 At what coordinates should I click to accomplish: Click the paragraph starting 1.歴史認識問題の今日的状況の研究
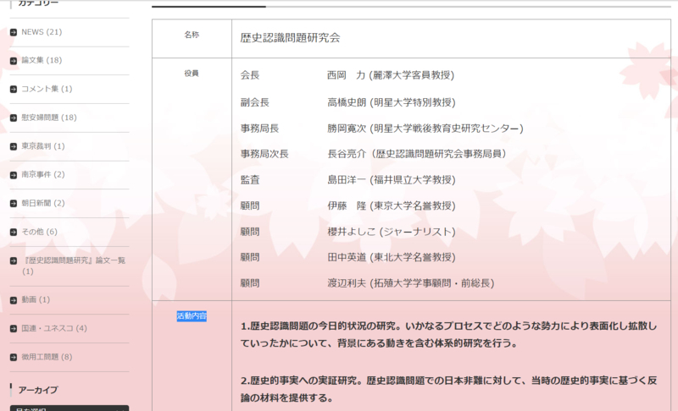point(449,335)
